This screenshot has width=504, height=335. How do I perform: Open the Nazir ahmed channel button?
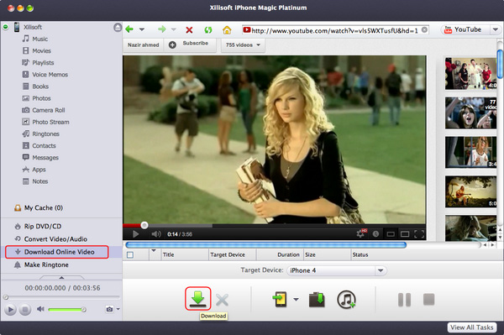(x=144, y=45)
